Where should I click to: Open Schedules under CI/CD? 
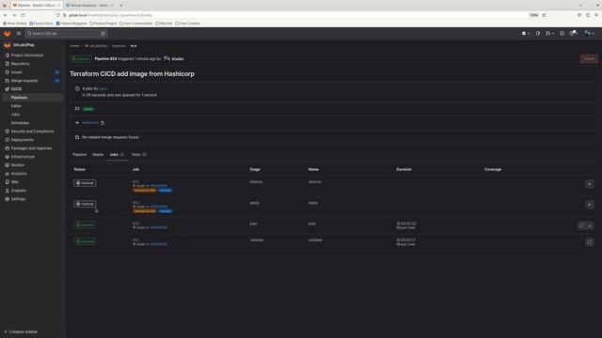(20, 123)
